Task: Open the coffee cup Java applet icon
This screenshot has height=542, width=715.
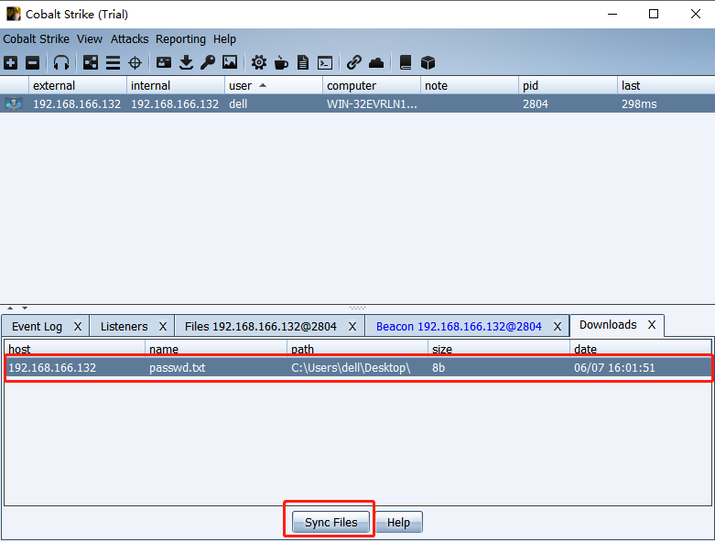Action: (281, 62)
